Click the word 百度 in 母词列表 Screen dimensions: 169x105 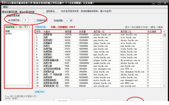click(8, 31)
